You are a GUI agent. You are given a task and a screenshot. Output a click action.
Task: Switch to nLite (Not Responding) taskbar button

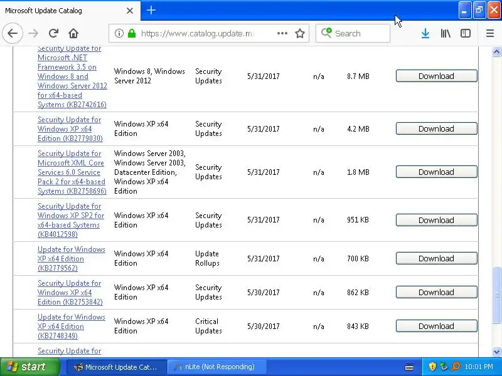[x=217, y=367]
